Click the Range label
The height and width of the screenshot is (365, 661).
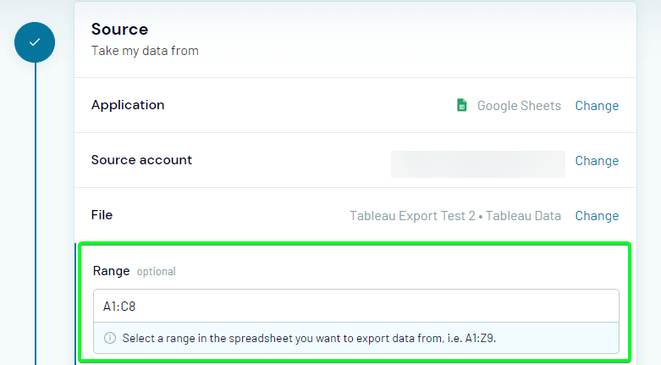tap(111, 270)
